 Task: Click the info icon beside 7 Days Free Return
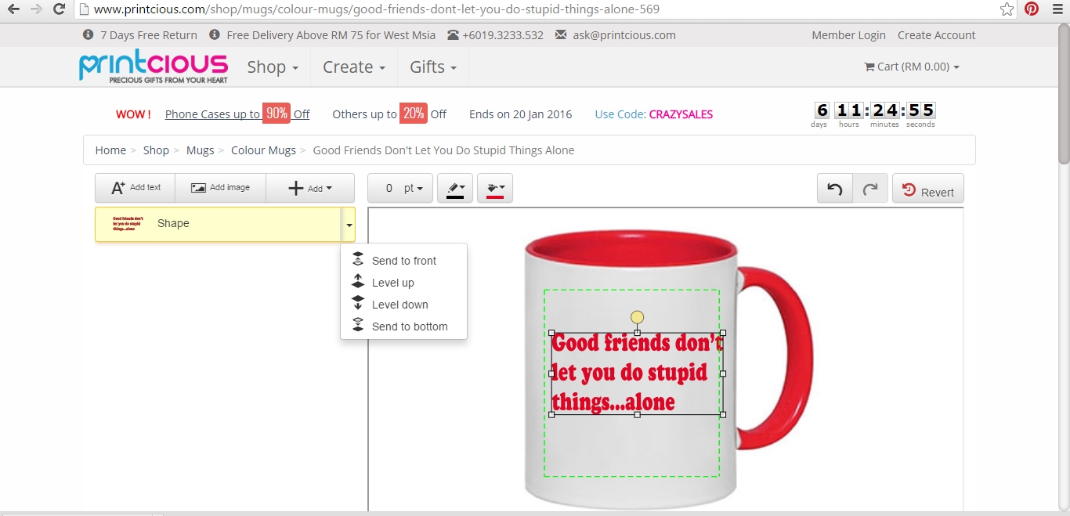pyautogui.click(x=89, y=35)
